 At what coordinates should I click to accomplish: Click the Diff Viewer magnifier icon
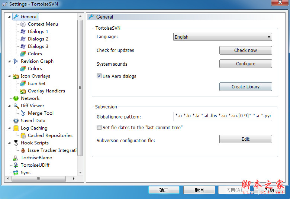[x=16, y=106]
